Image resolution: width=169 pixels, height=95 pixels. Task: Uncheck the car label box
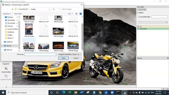click(138, 27)
